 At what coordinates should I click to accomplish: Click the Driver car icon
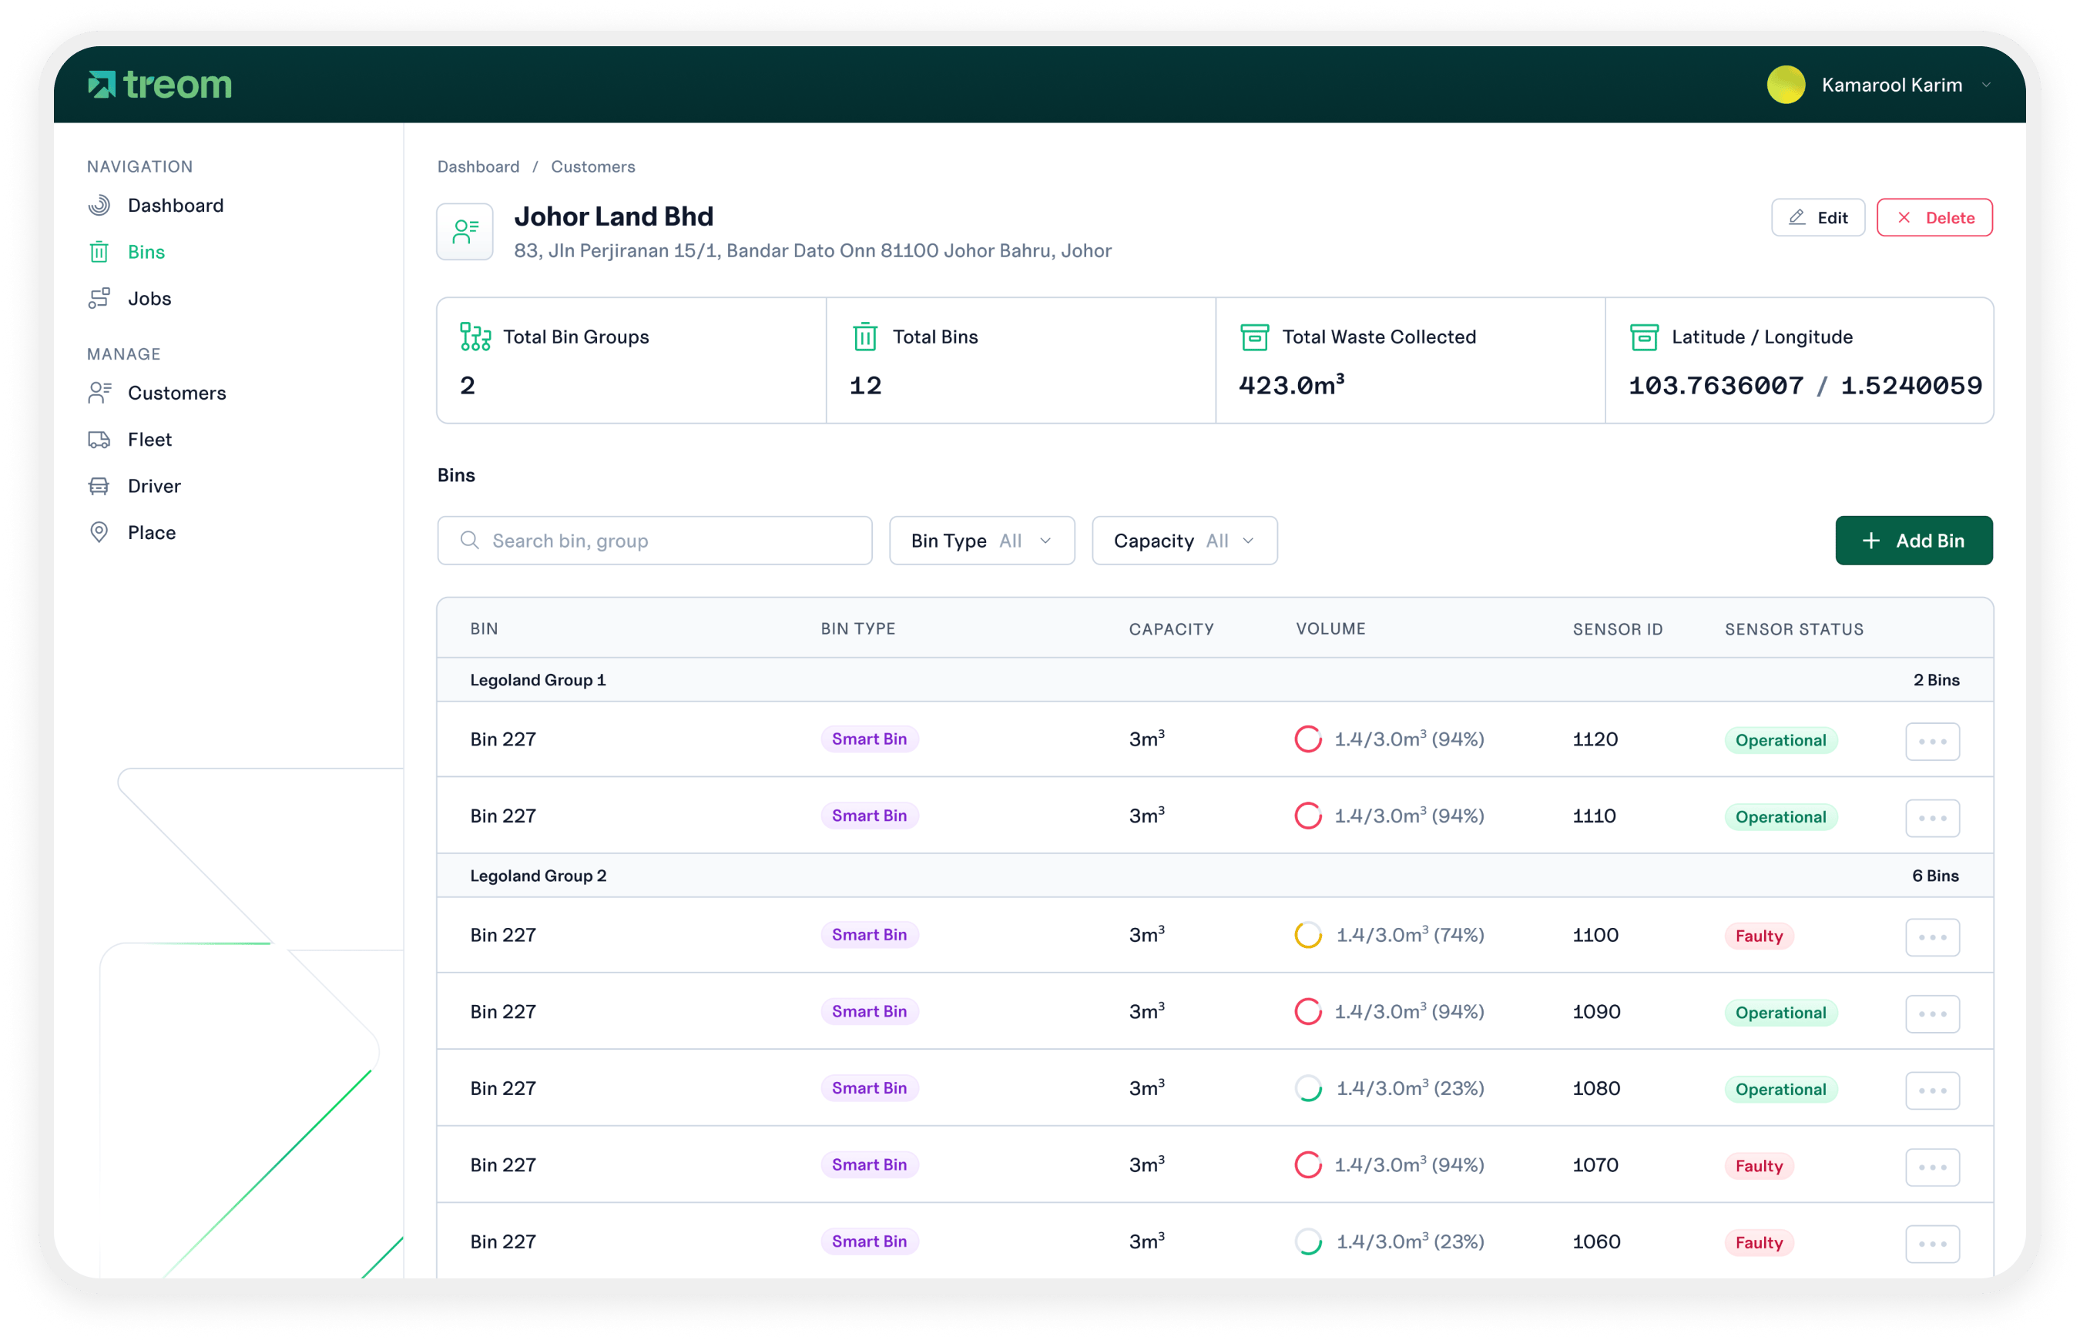[99, 487]
